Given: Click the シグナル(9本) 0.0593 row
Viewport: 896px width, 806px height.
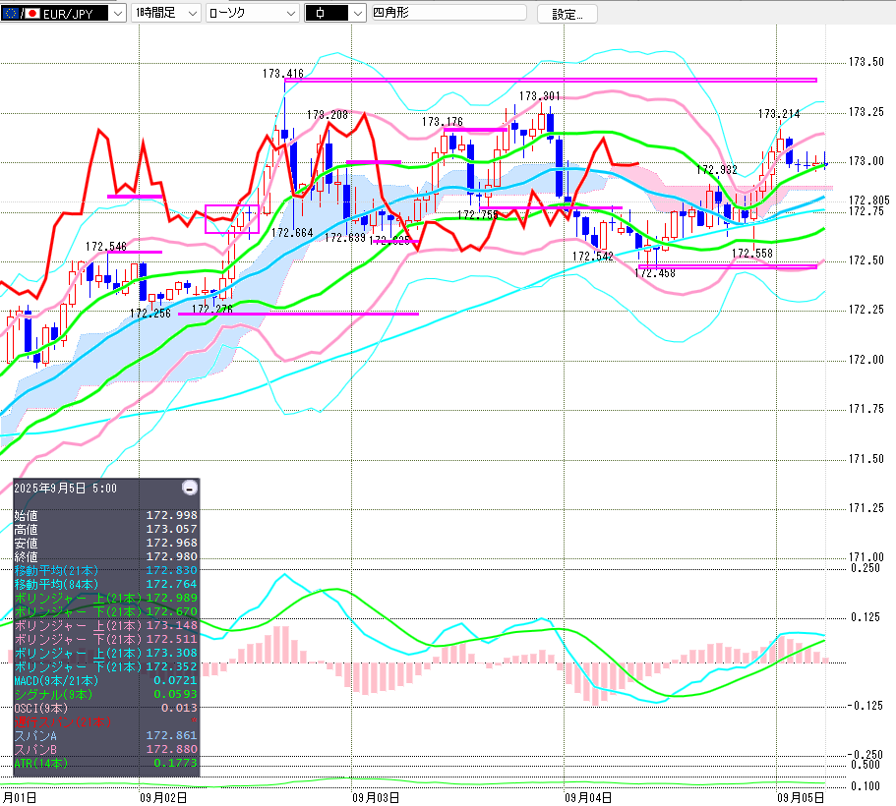Looking at the screenshot, I should point(105,694).
